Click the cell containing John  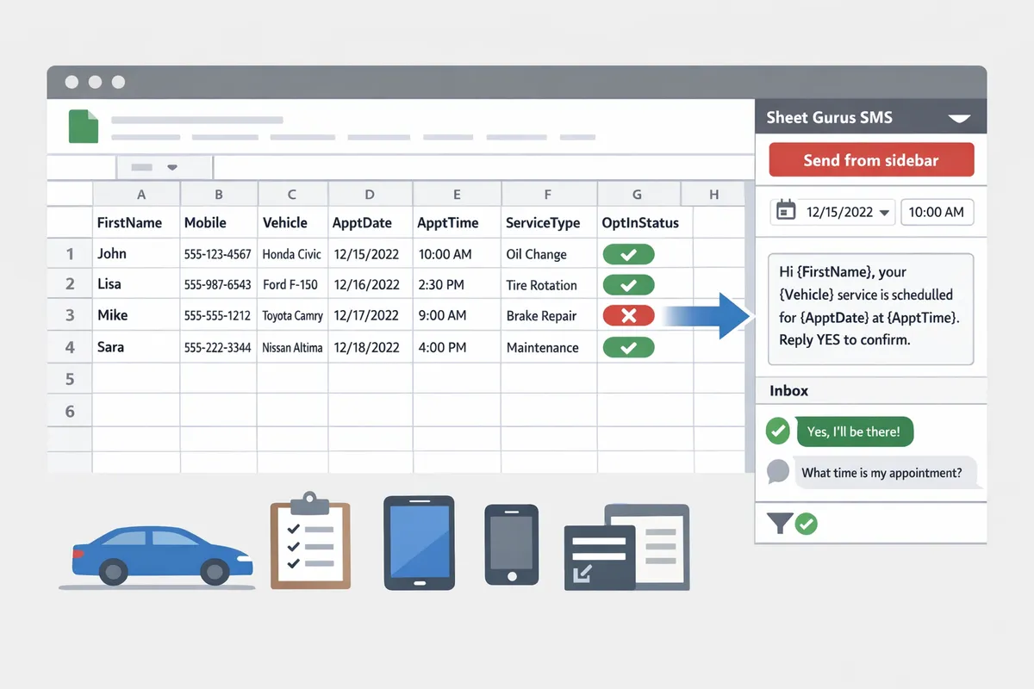[x=136, y=254]
